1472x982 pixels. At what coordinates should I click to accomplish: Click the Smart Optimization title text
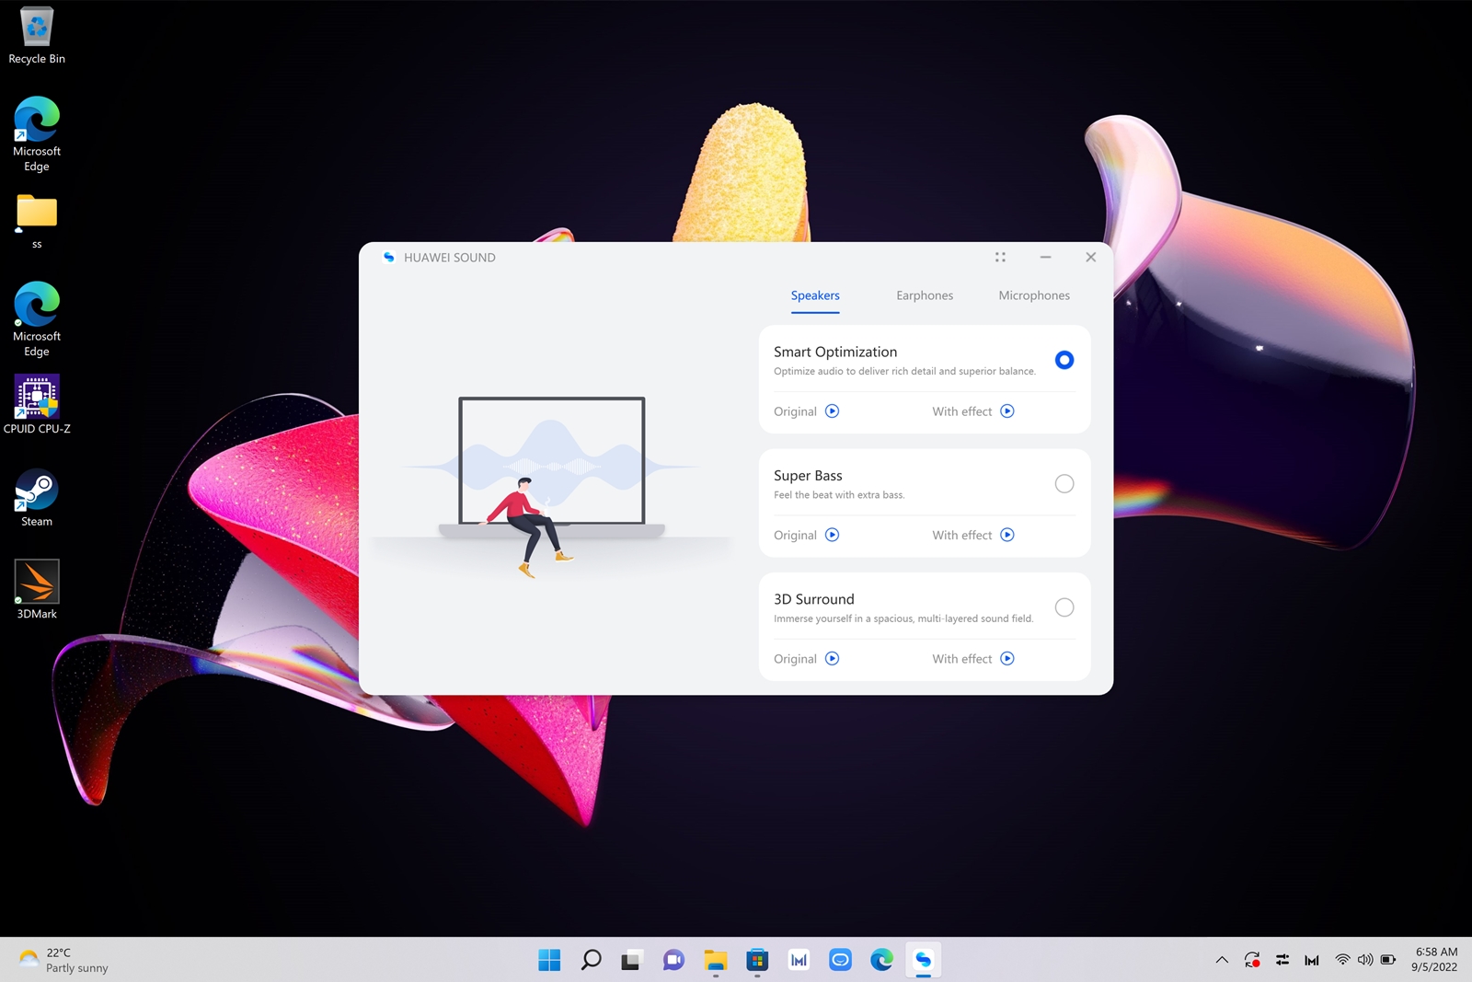point(835,352)
